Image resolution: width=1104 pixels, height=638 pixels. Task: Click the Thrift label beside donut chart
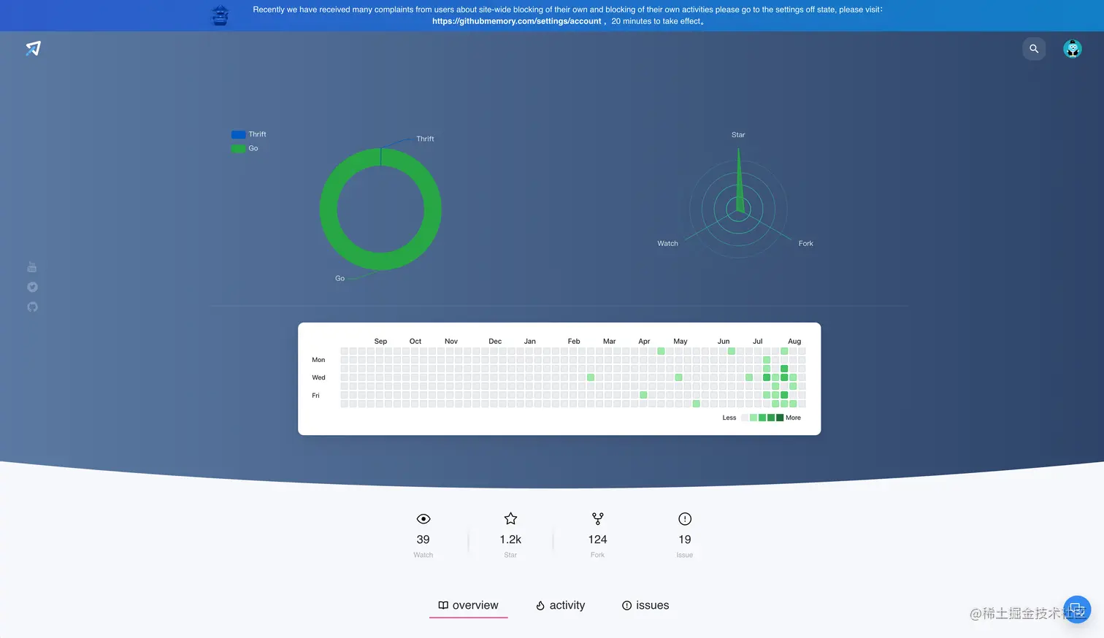425,139
